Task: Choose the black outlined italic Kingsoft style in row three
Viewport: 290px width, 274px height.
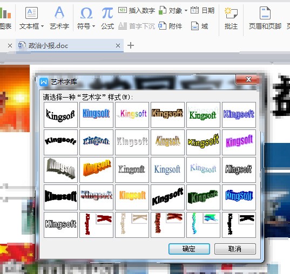Action: (239, 170)
